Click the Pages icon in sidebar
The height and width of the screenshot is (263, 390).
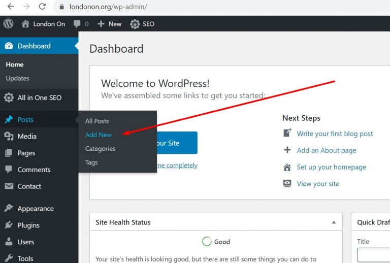click(x=9, y=153)
